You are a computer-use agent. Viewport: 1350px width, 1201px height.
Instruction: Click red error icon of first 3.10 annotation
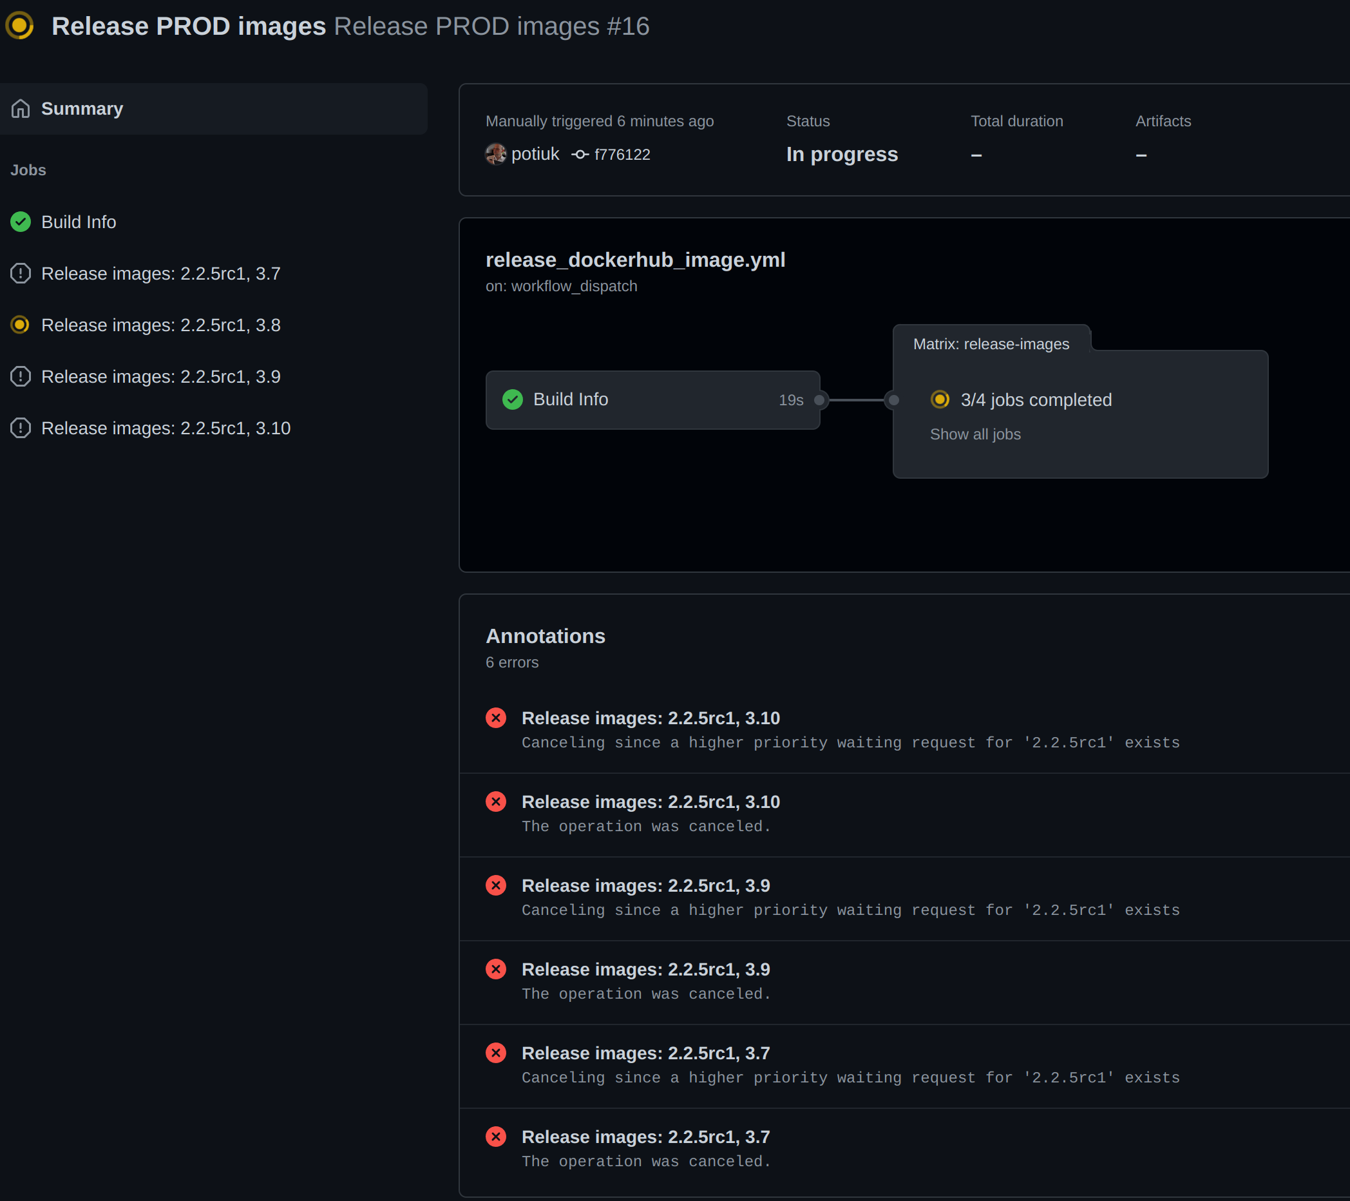click(496, 718)
